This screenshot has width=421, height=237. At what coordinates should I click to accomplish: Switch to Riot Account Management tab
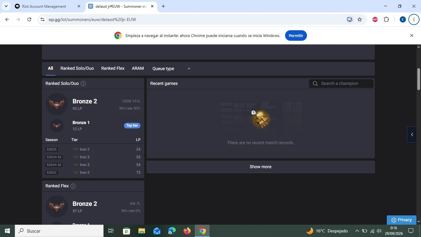point(44,6)
